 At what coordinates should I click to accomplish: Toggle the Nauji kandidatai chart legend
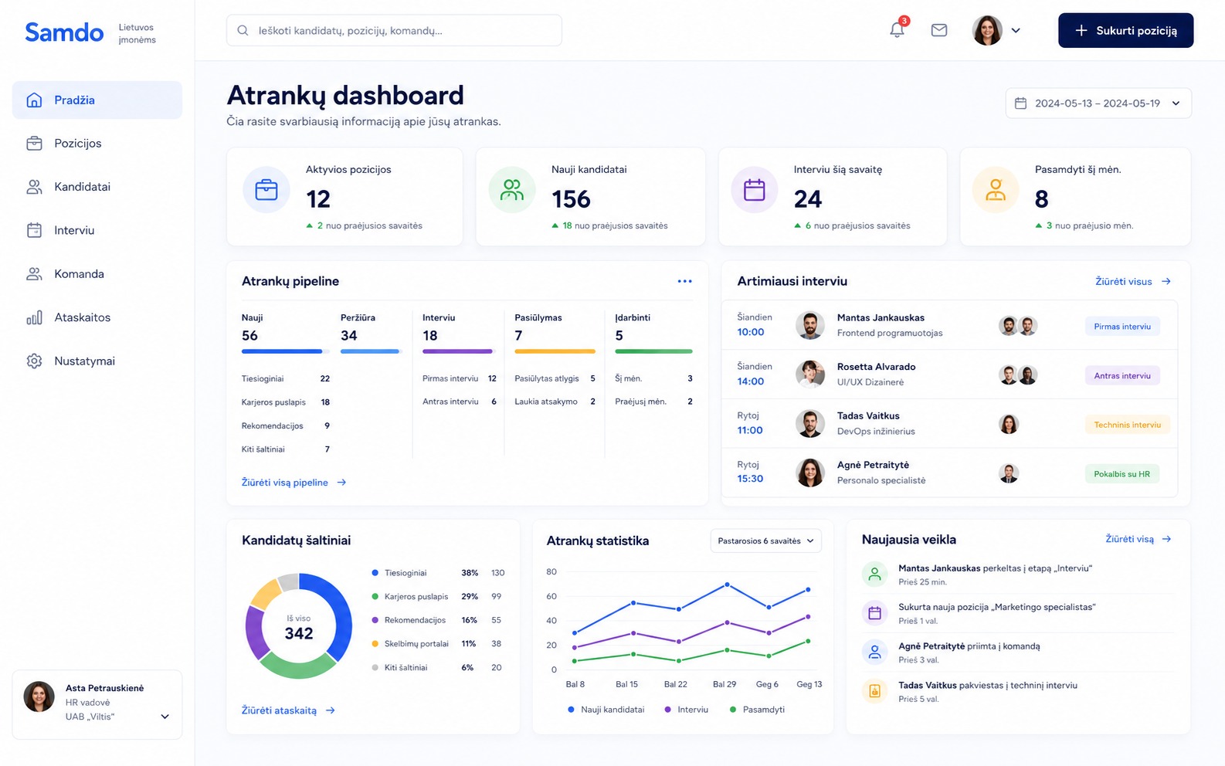point(606,710)
